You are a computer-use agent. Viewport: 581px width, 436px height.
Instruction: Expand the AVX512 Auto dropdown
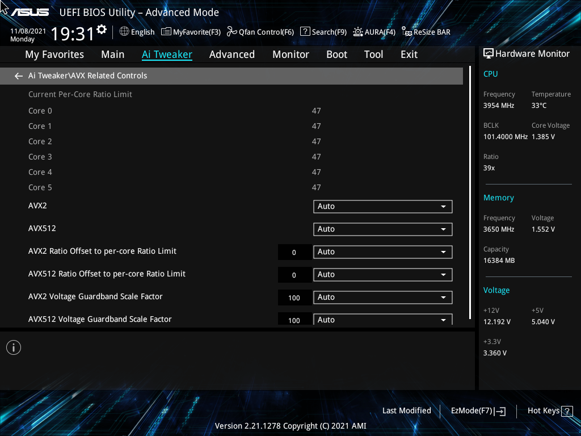coord(383,229)
